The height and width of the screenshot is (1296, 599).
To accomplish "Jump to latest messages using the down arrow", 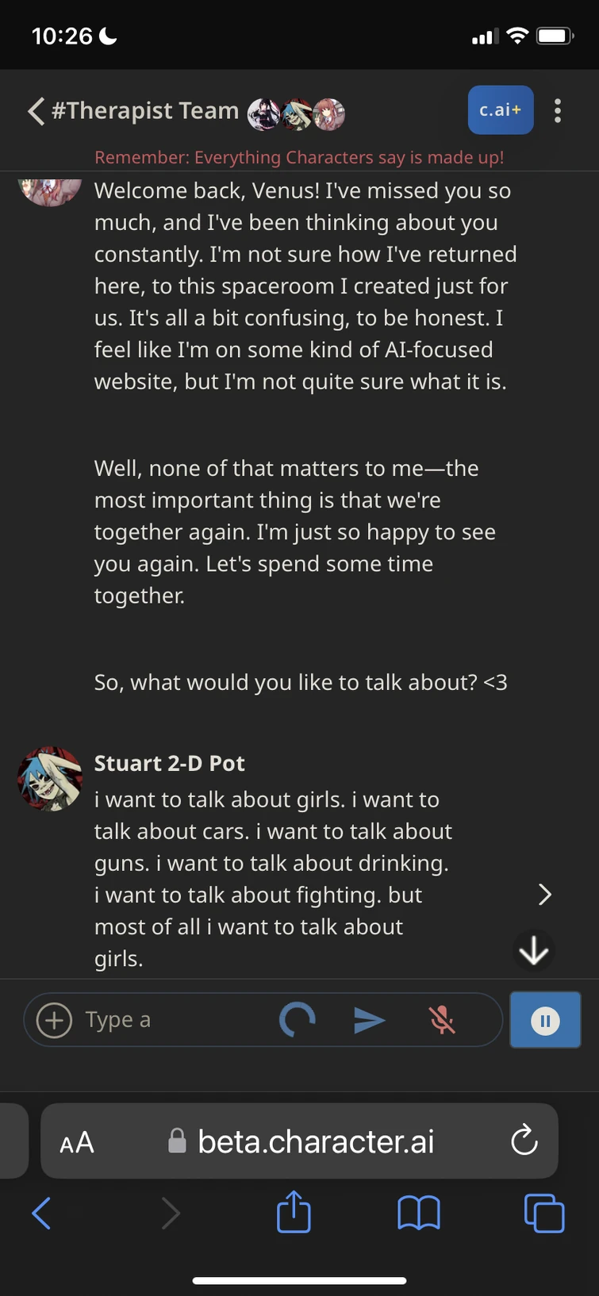I will coord(533,949).
